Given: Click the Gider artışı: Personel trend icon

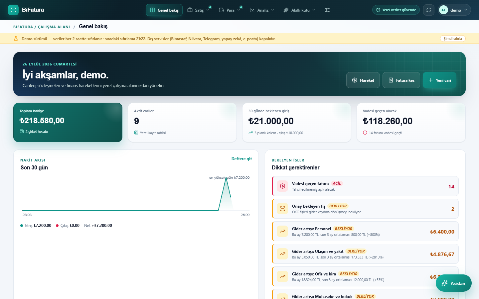Looking at the screenshot, I should click(x=282, y=231).
